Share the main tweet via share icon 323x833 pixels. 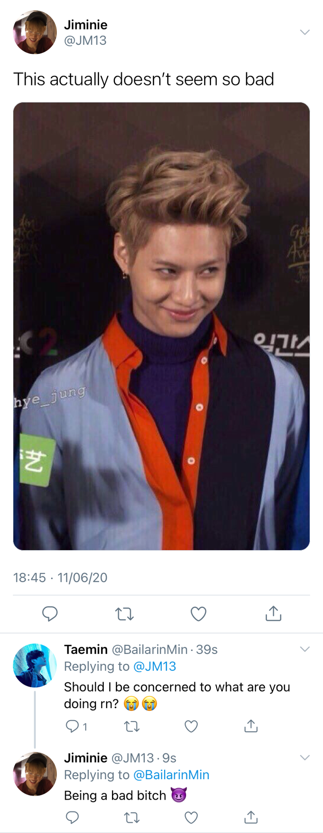[273, 613]
